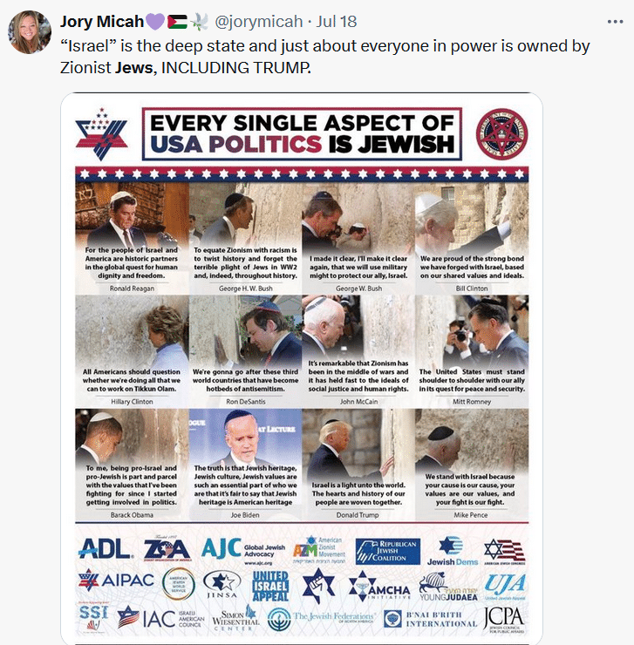Click the @jorymicah handle

(258, 22)
